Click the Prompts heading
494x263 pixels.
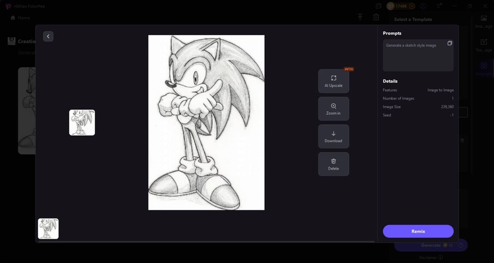(392, 33)
